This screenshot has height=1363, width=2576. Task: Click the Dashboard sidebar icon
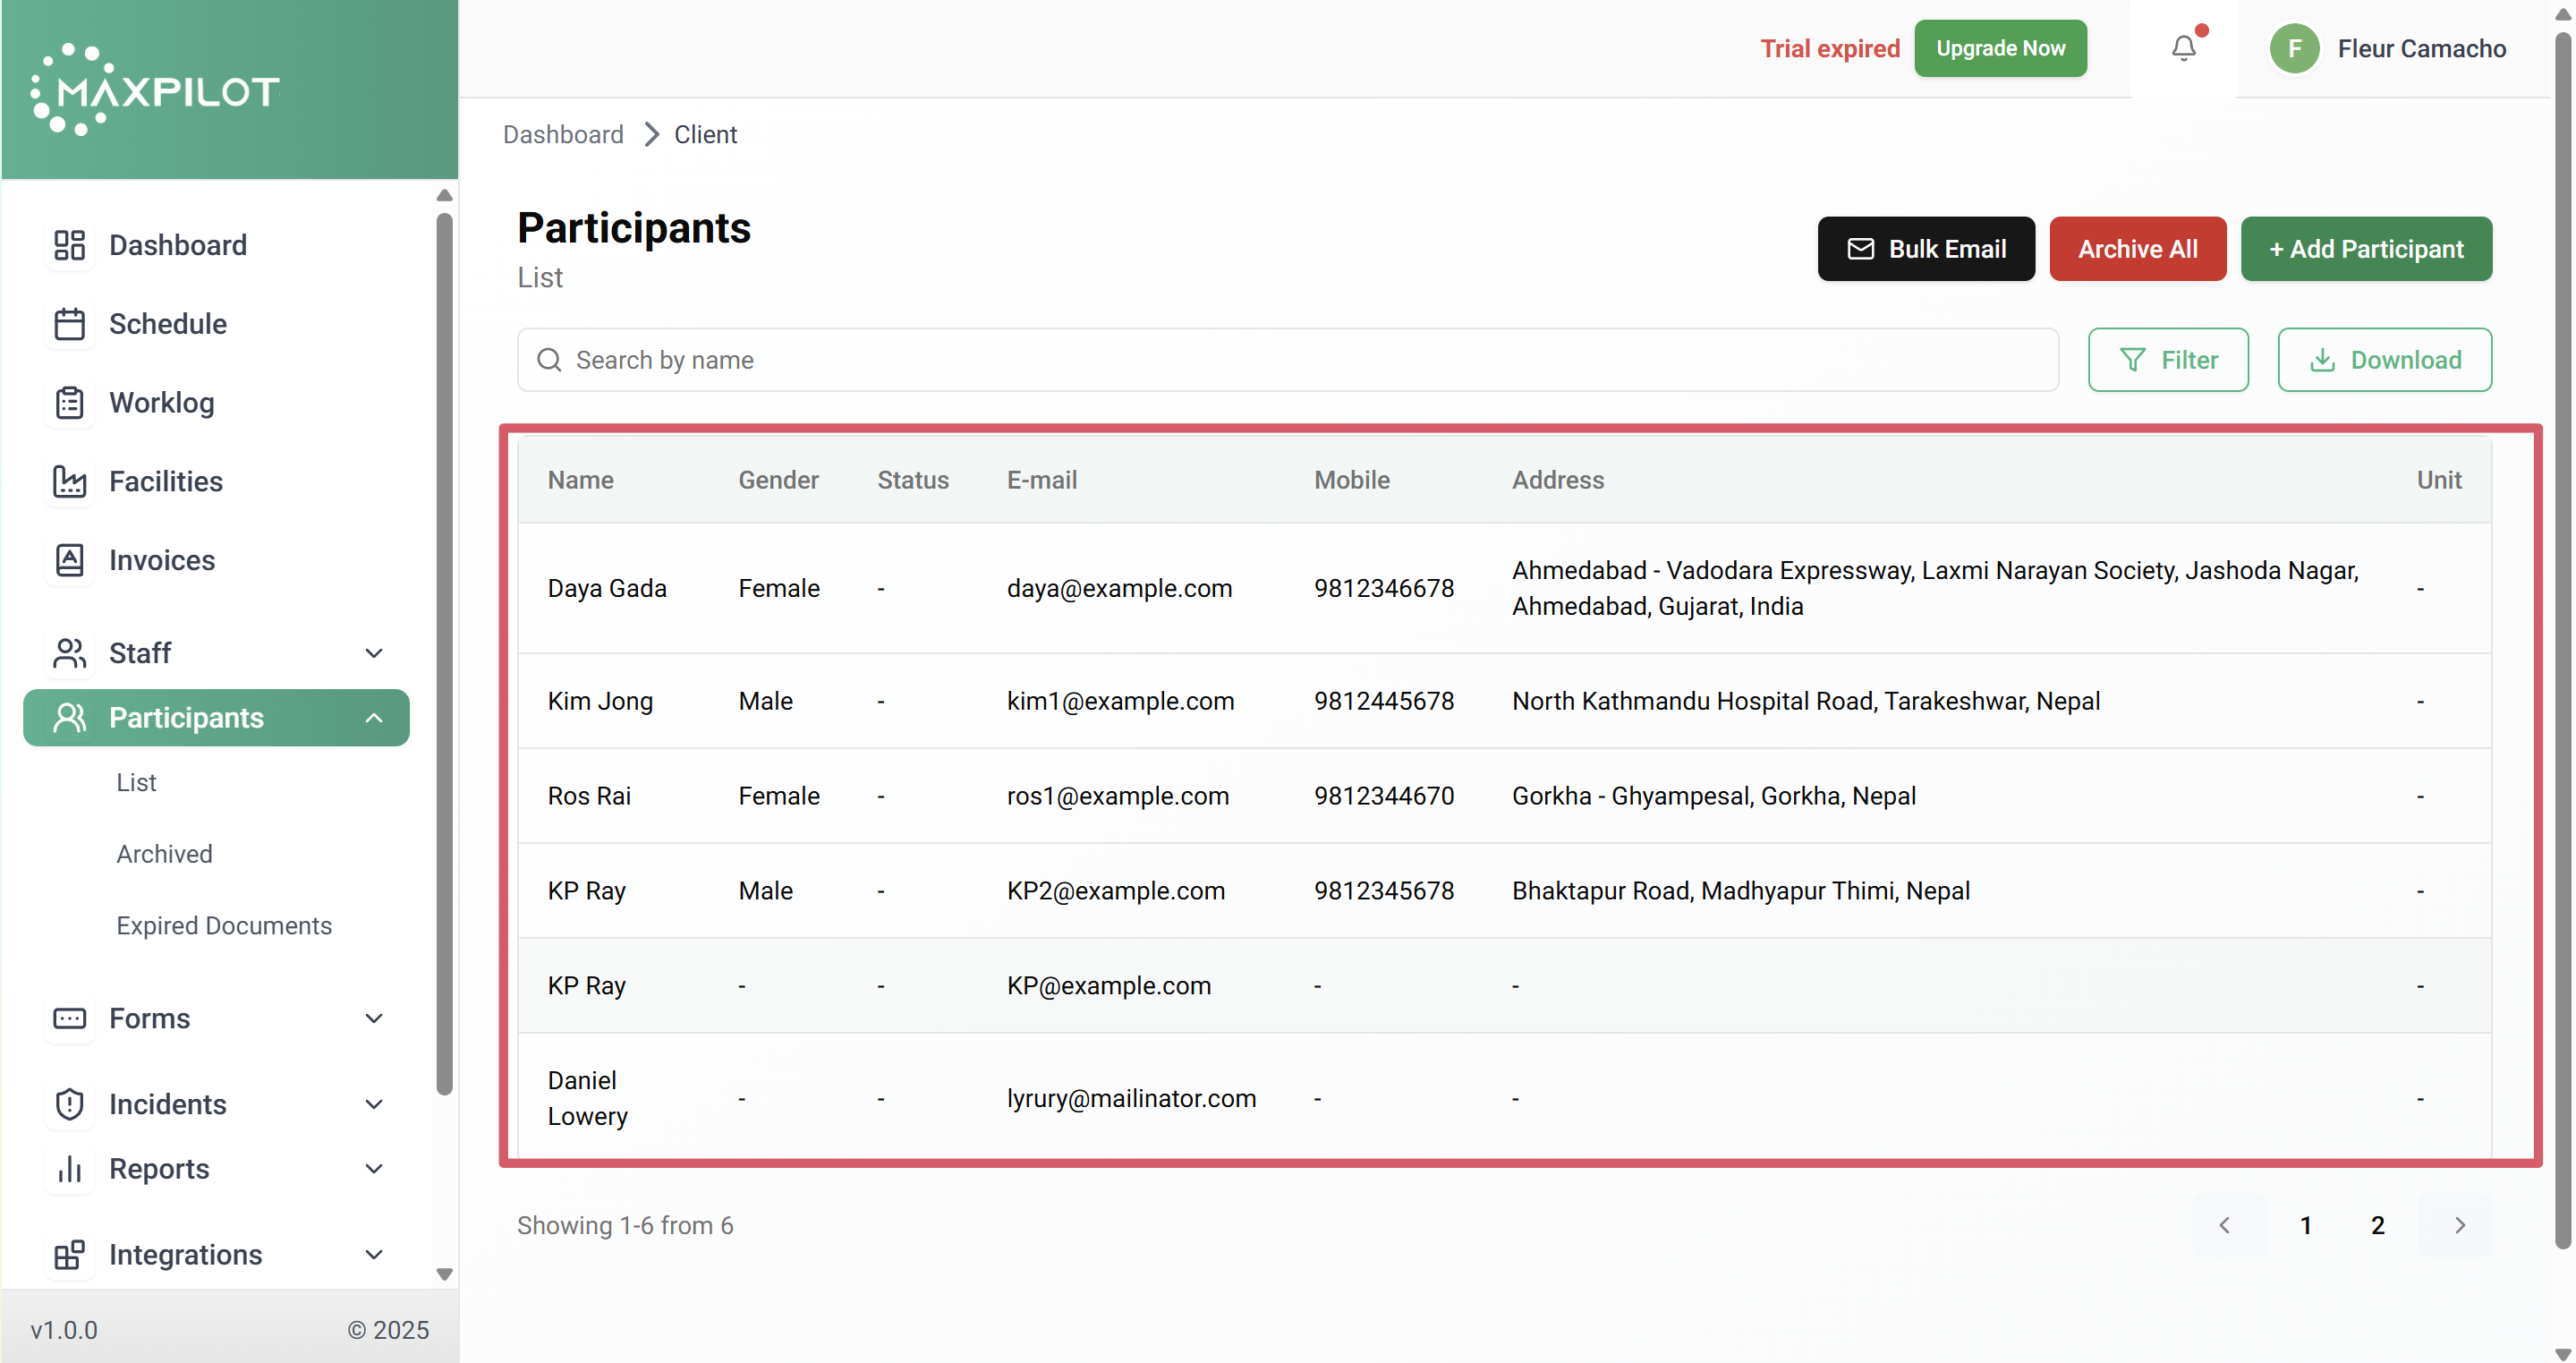69,245
